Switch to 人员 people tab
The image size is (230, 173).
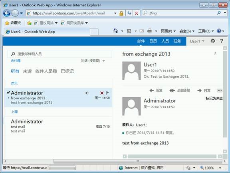coord(165,41)
